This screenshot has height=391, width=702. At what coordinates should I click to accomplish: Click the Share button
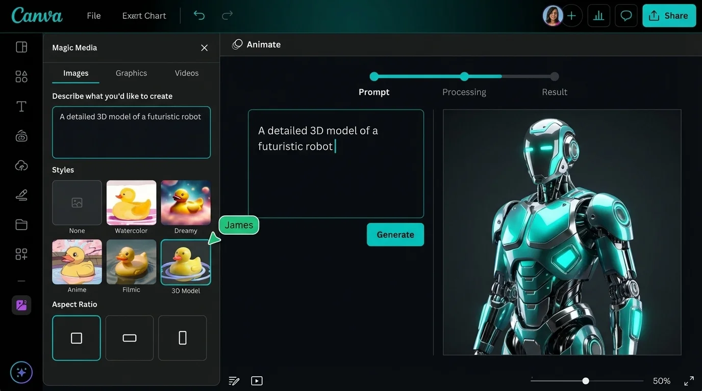(669, 15)
